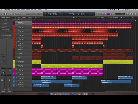Start playback with the Play button
Screen dimensions: 138x104
tap(37, 14)
